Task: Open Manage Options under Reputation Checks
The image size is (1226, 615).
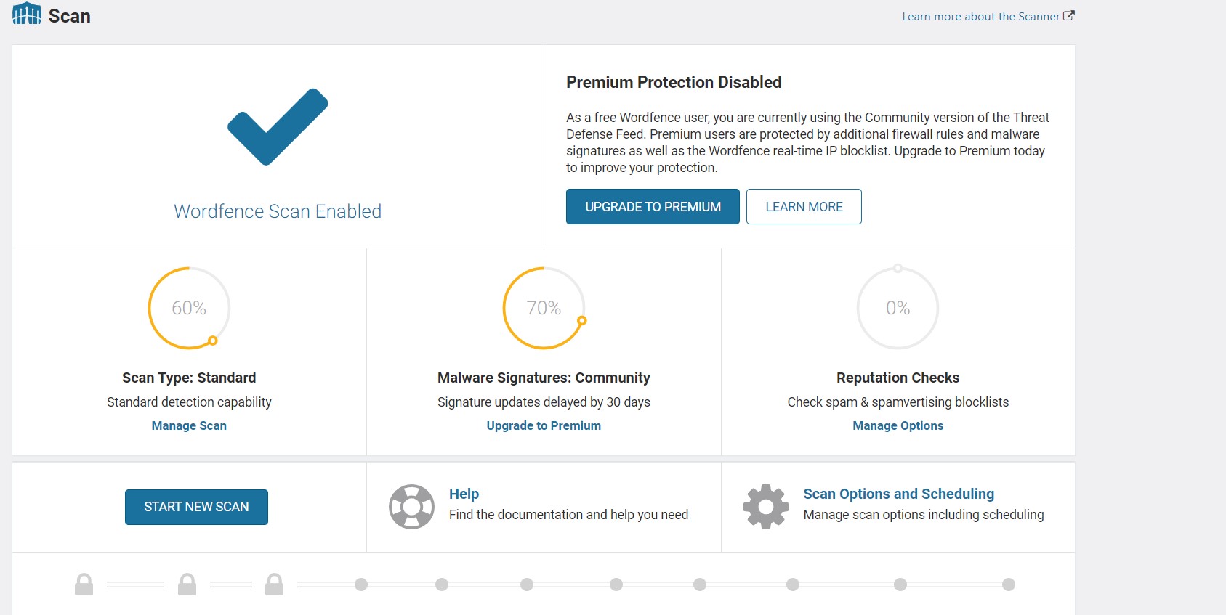Action: point(898,425)
